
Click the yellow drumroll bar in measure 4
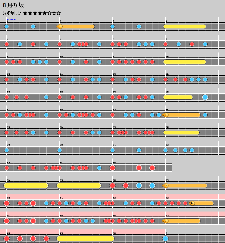tap(184, 27)
